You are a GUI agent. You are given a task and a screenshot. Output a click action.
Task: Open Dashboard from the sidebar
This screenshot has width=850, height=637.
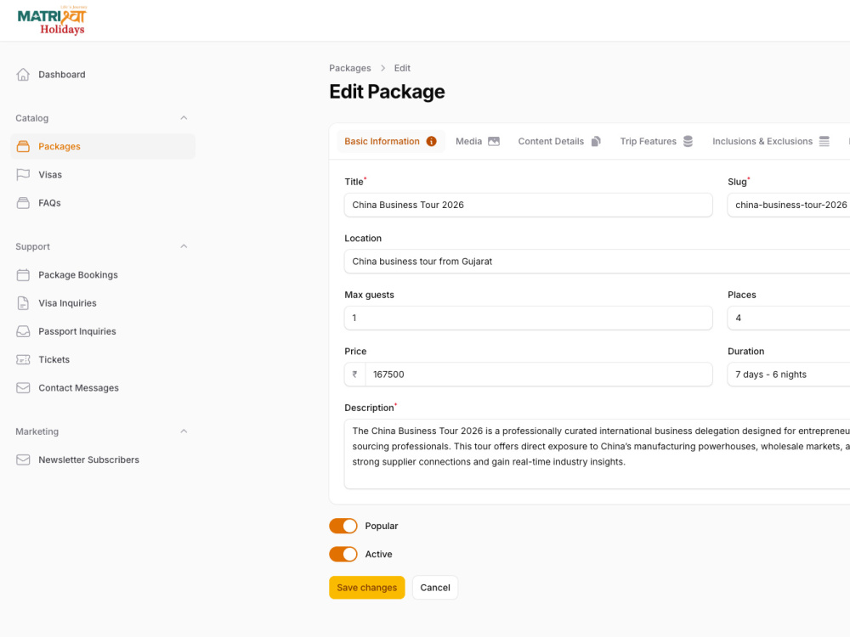click(x=103, y=75)
